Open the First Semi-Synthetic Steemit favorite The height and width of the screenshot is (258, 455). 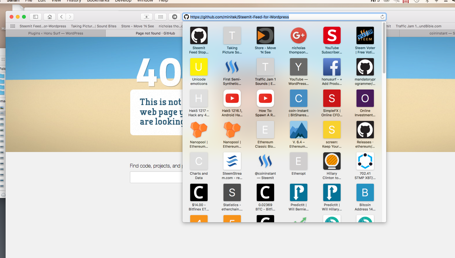pos(232,67)
